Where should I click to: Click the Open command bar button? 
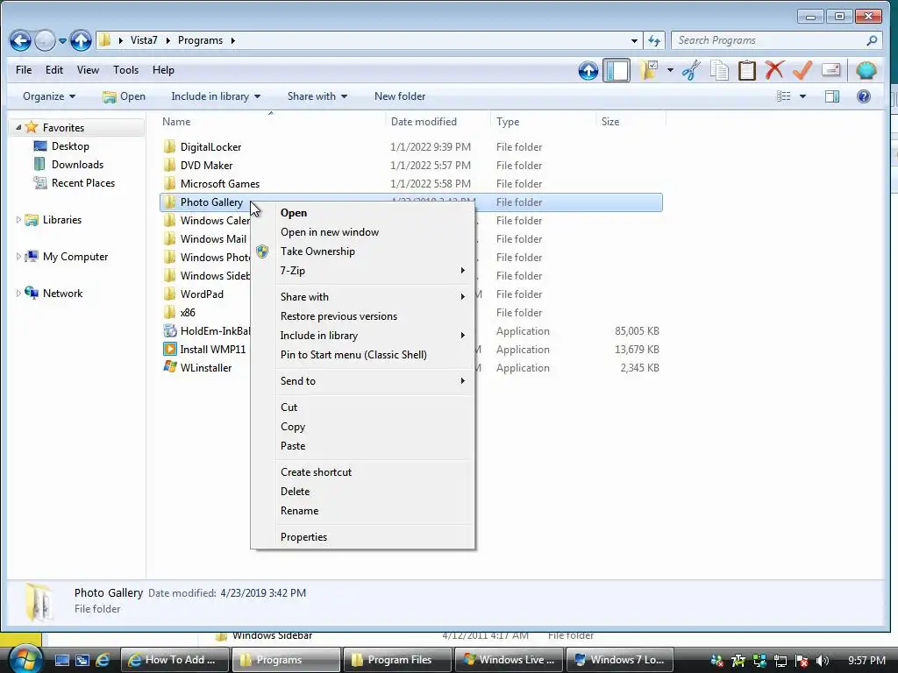point(124,96)
